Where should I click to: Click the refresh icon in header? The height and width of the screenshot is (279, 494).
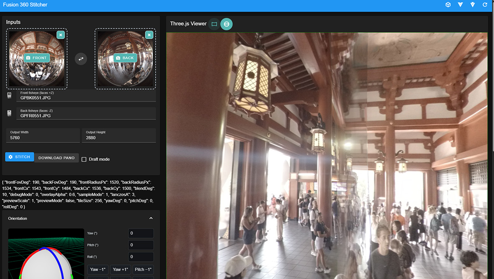(x=485, y=5)
